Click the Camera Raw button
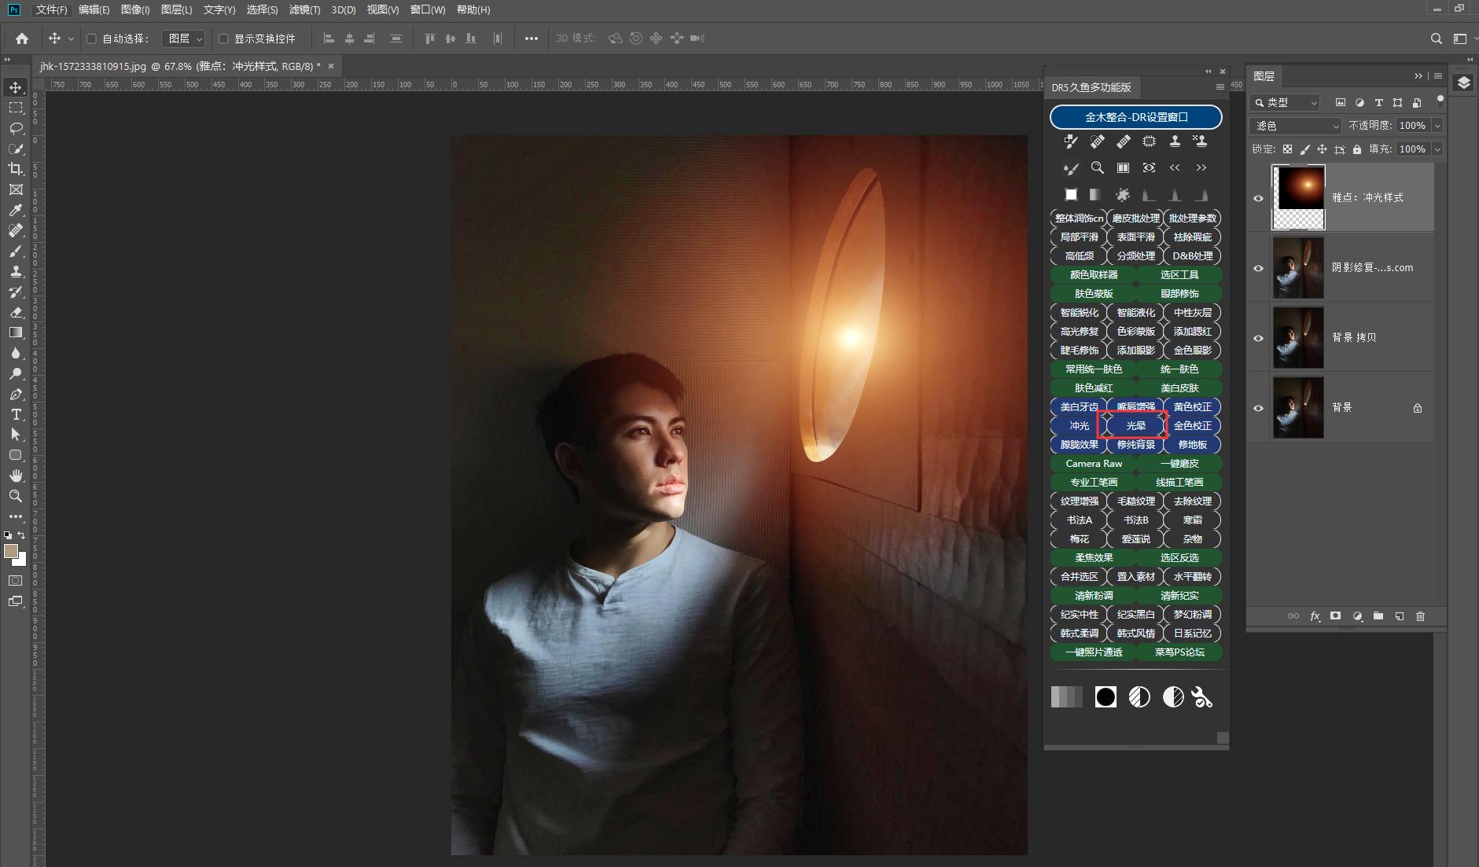Viewport: 1479px width, 867px height. tap(1094, 464)
